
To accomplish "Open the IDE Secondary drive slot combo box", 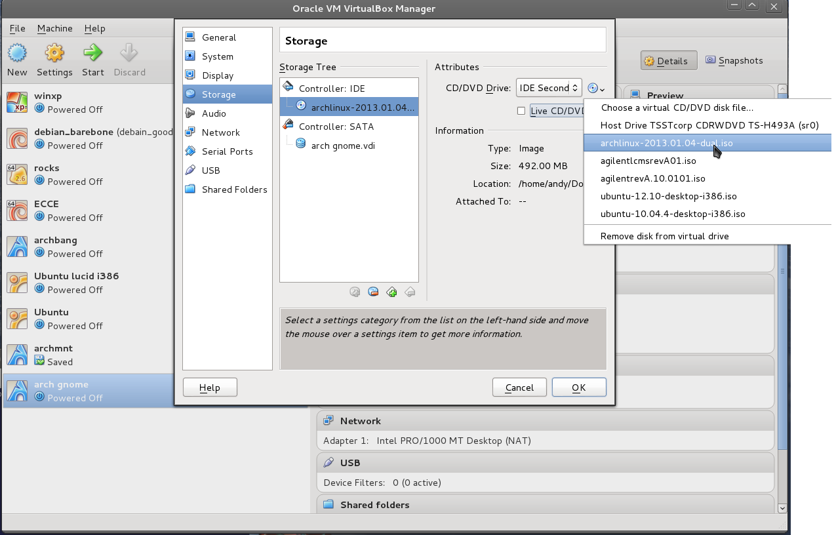I will click(549, 88).
